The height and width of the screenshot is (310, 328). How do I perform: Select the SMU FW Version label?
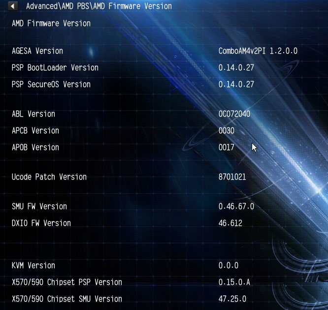point(39,207)
